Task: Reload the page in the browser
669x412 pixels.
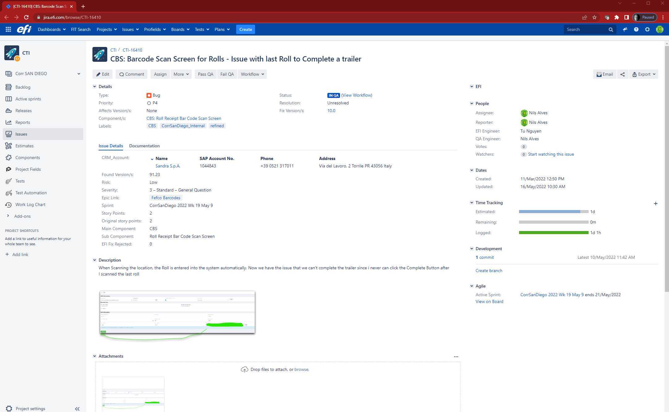Action: click(x=26, y=17)
